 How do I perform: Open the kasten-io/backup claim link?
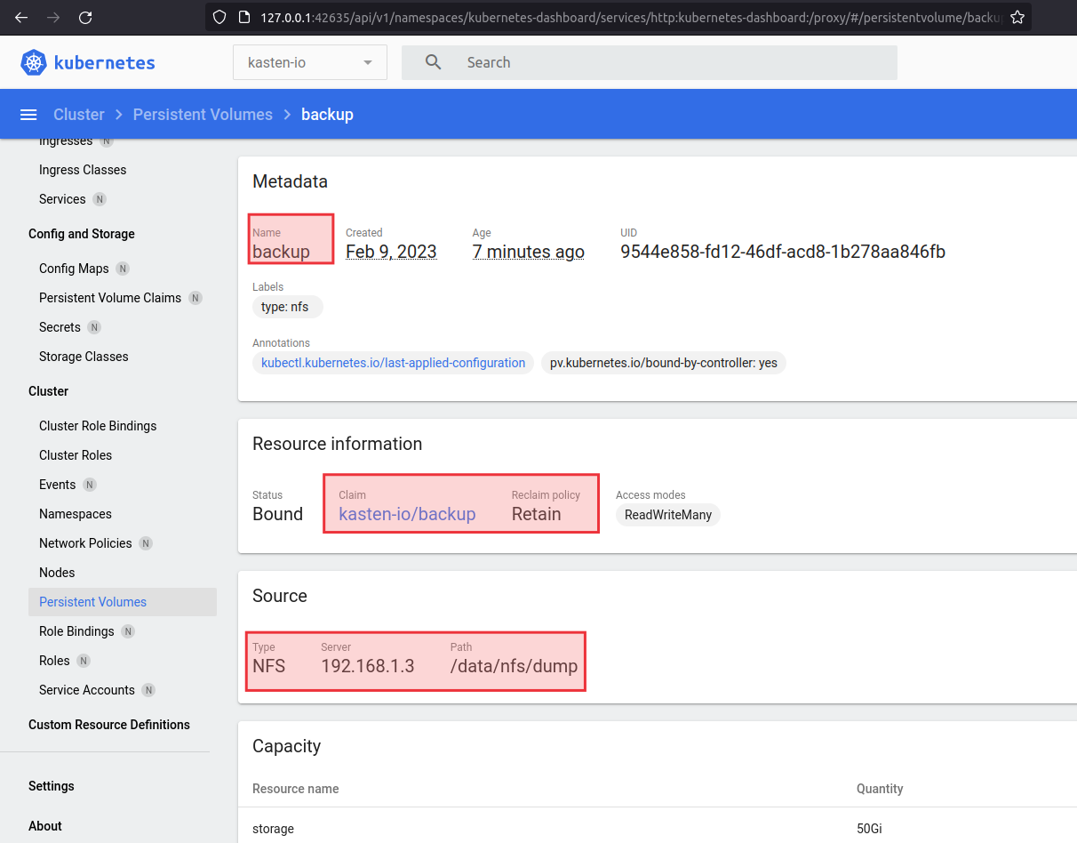coord(407,514)
